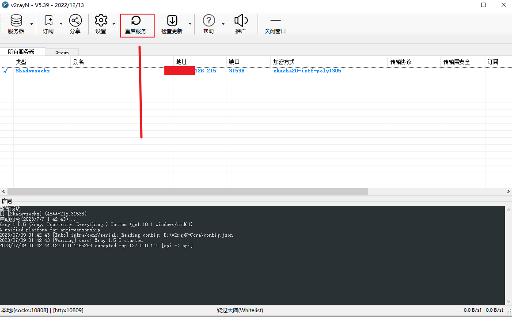Click 订阅 column header in table
The image size is (512, 317).
coord(498,62)
